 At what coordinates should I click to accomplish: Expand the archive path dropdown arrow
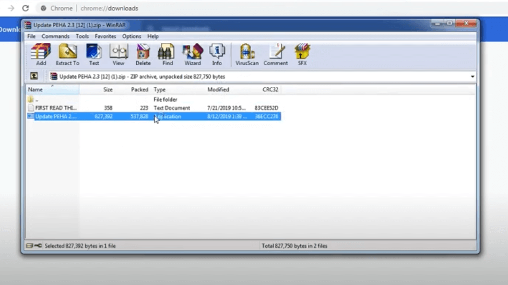(x=472, y=77)
